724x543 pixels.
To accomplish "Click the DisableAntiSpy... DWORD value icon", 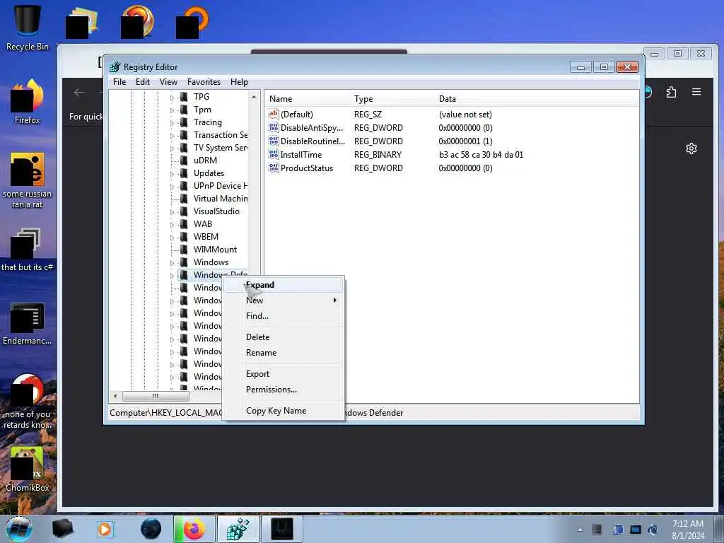I will tap(274, 127).
